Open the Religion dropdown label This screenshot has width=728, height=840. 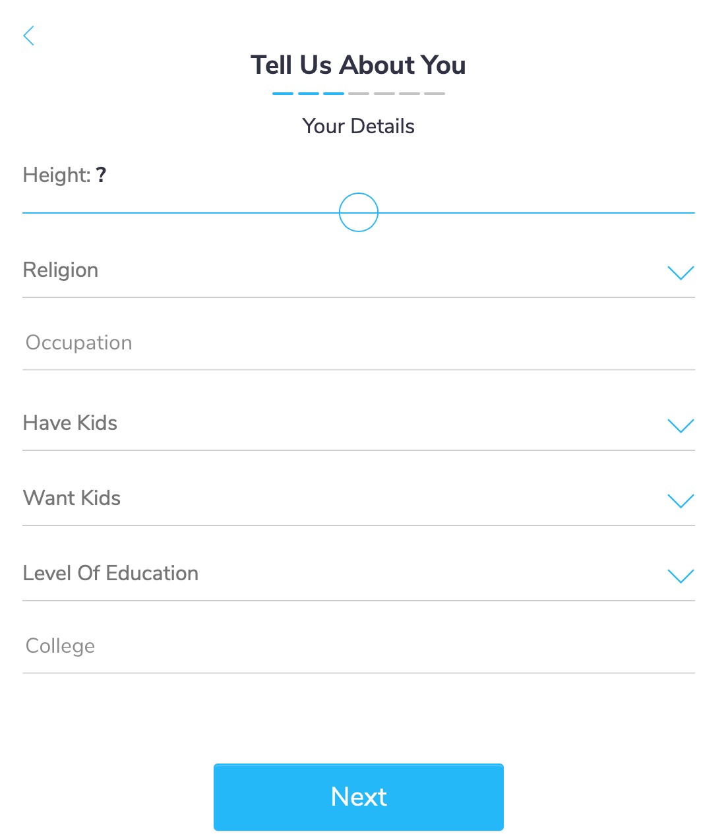61,270
